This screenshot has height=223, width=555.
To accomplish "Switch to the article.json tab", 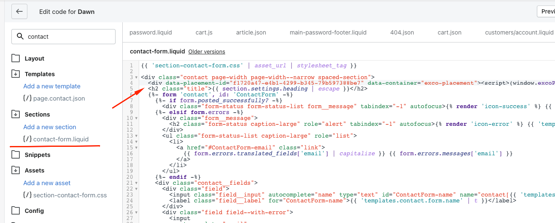I will click(251, 32).
